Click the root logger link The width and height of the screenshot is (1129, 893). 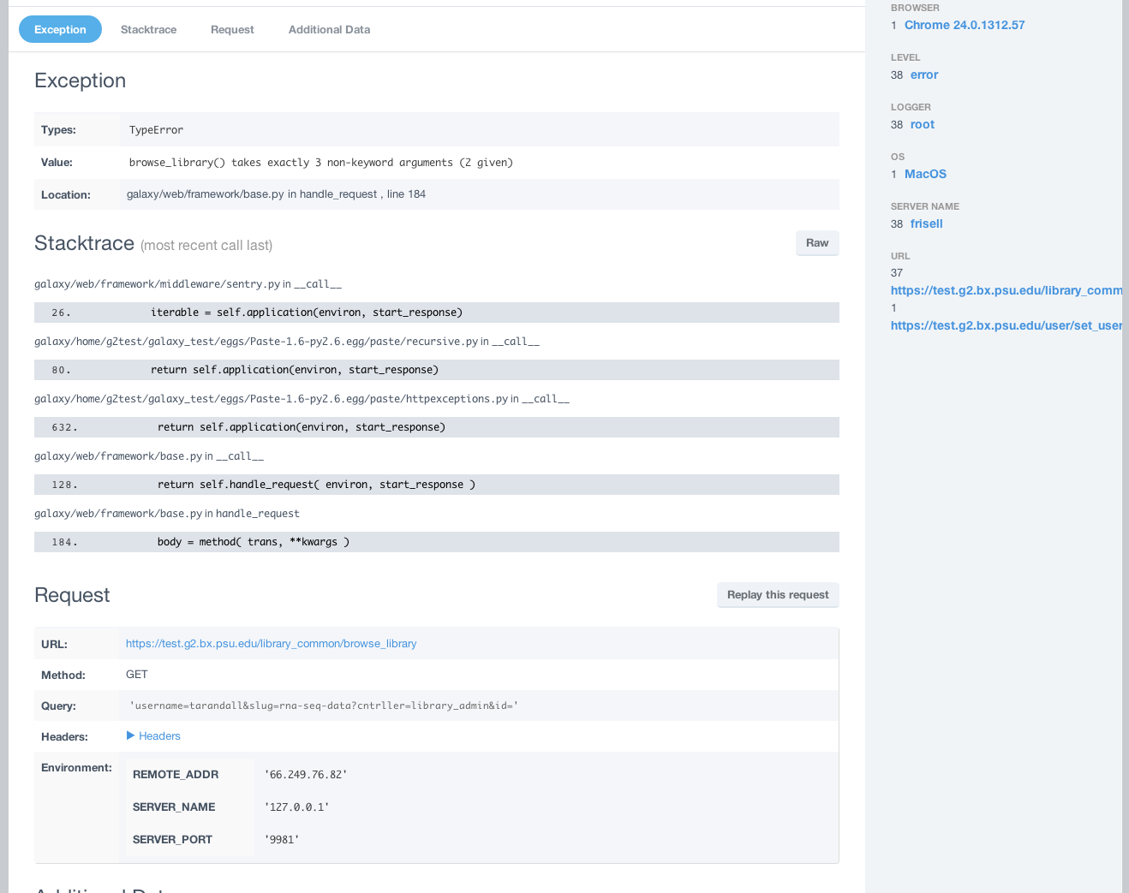click(922, 124)
